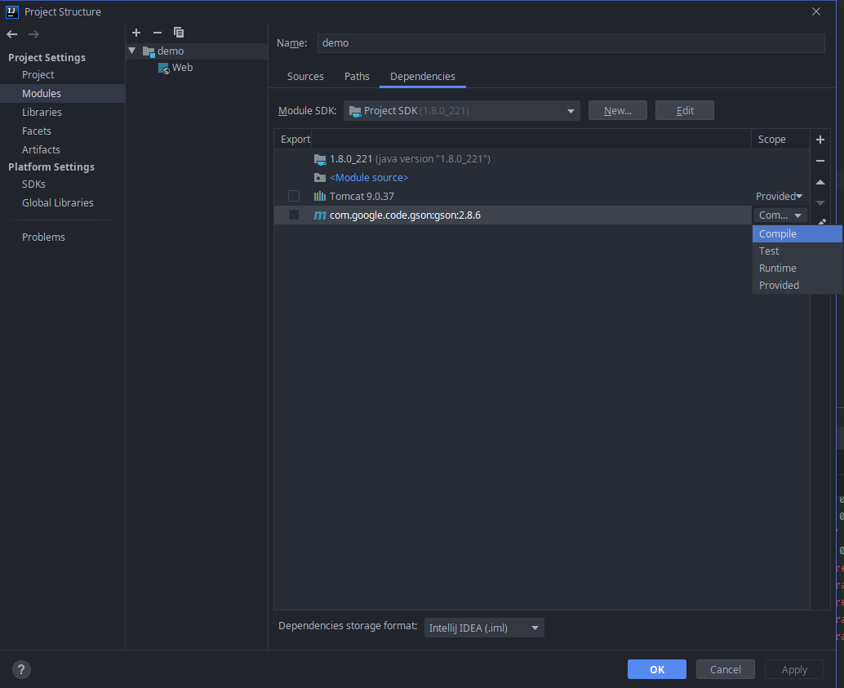The height and width of the screenshot is (688, 844).
Task: Switch to the Sources tab
Action: pos(305,77)
